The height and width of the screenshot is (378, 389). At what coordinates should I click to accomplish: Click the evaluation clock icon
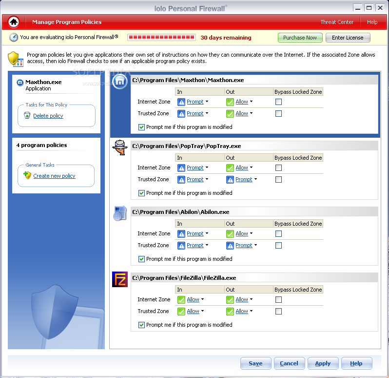tap(13, 37)
